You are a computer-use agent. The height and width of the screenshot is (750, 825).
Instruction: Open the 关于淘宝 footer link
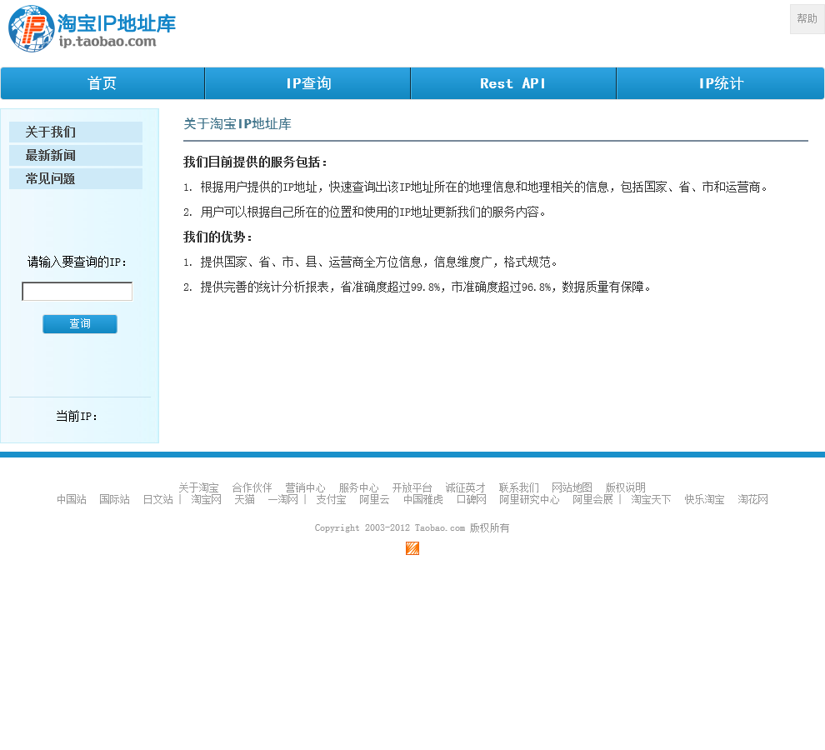(x=198, y=487)
